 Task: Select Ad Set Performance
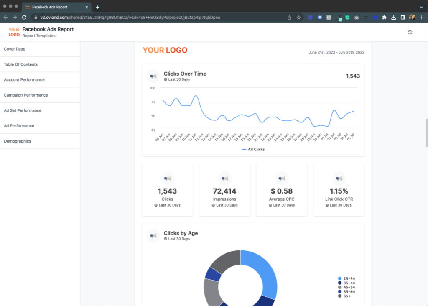coord(40,110)
